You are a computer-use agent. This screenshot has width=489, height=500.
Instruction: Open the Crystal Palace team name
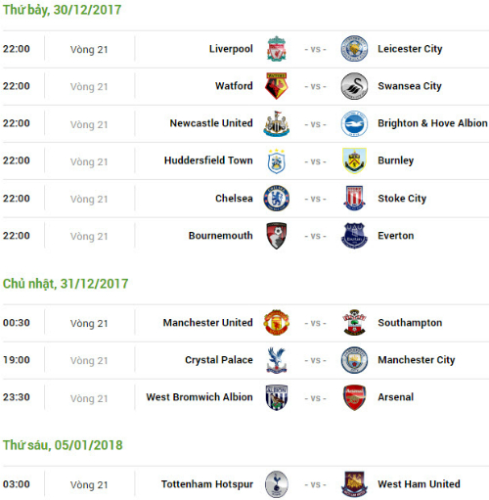[x=219, y=360]
